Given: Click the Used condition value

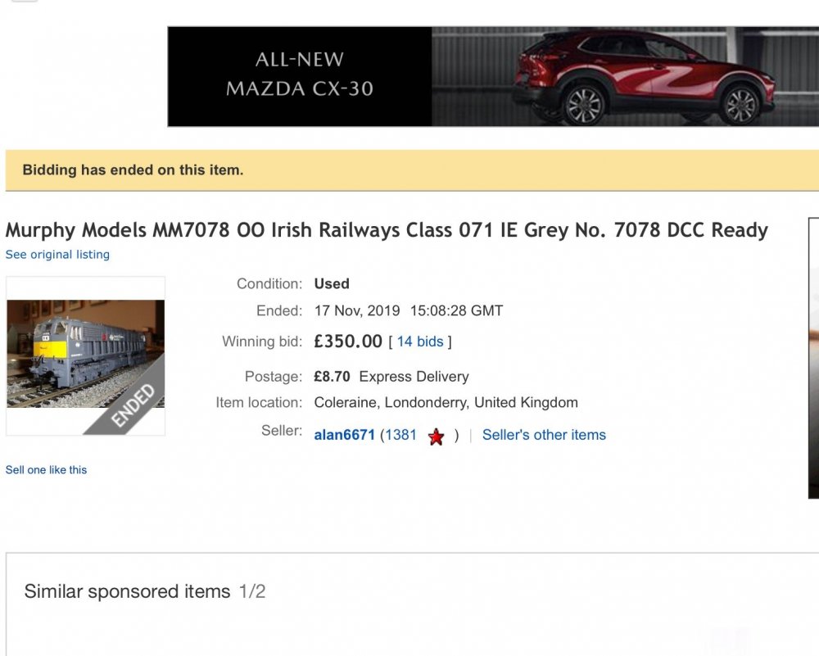Looking at the screenshot, I should pyautogui.click(x=332, y=284).
